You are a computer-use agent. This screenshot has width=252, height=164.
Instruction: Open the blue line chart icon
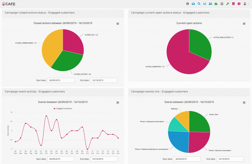[205, 4]
